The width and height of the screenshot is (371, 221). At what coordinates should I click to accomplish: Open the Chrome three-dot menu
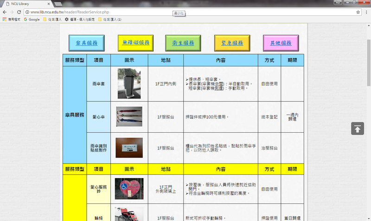[x=366, y=12]
